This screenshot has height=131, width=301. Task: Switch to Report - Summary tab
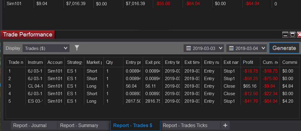click(79, 126)
